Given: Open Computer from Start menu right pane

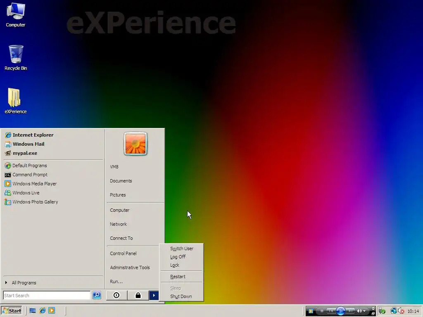Looking at the screenshot, I should pos(119,210).
